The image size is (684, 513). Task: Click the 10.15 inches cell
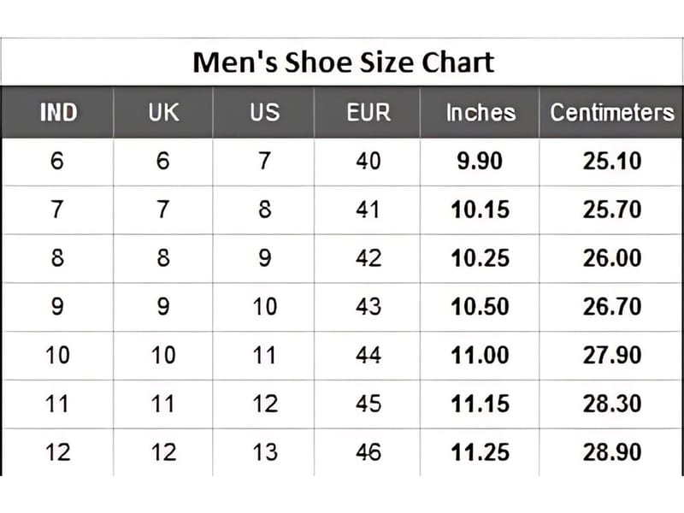[481, 209]
